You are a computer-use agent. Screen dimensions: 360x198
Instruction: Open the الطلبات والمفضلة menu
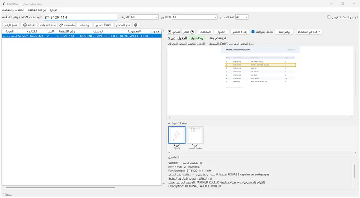(x=13, y=10)
